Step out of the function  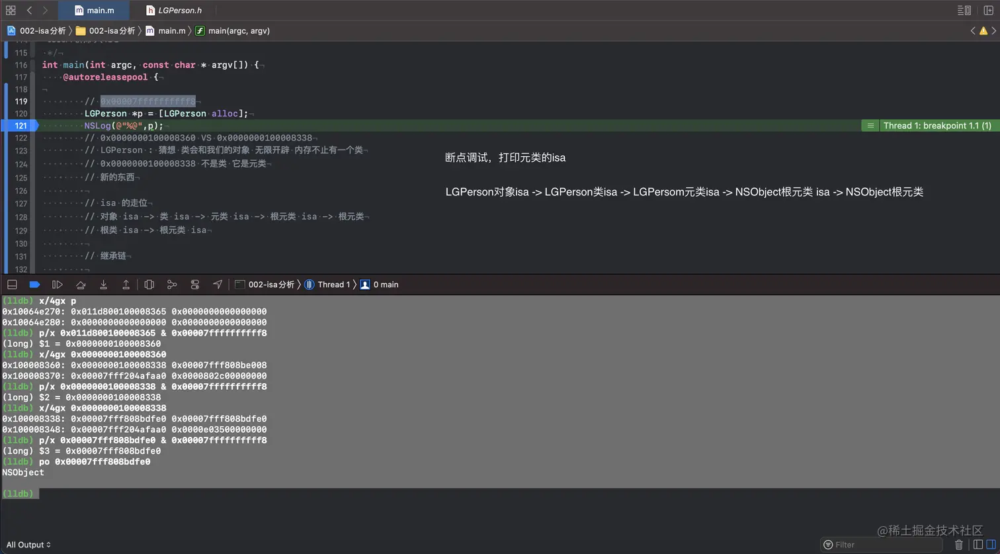pyautogui.click(x=126, y=285)
